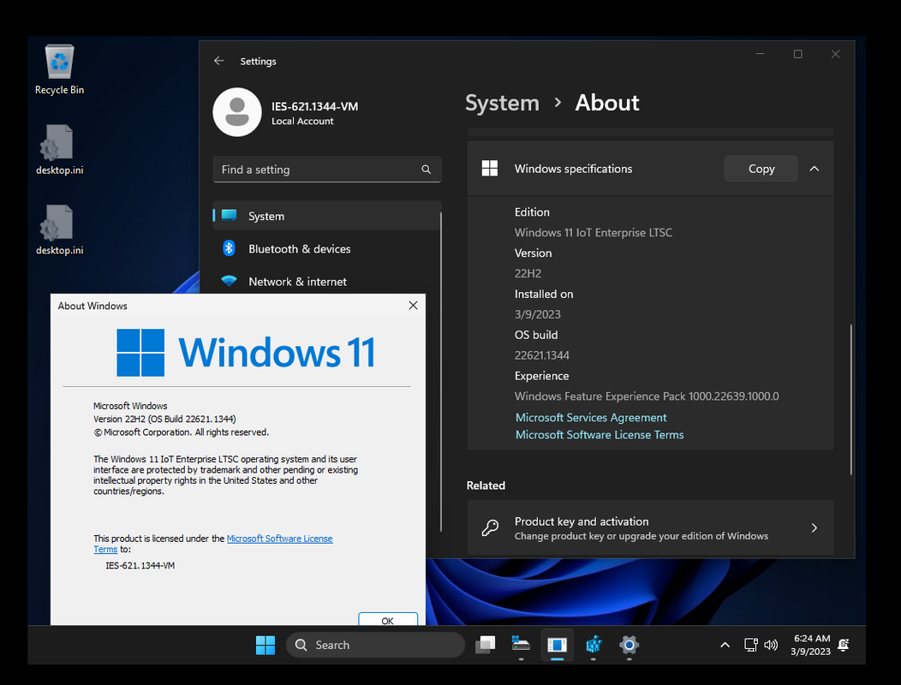Image resolution: width=901 pixels, height=685 pixels.
Task: Open the File Explorer taskbar icon
Action: click(521, 644)
